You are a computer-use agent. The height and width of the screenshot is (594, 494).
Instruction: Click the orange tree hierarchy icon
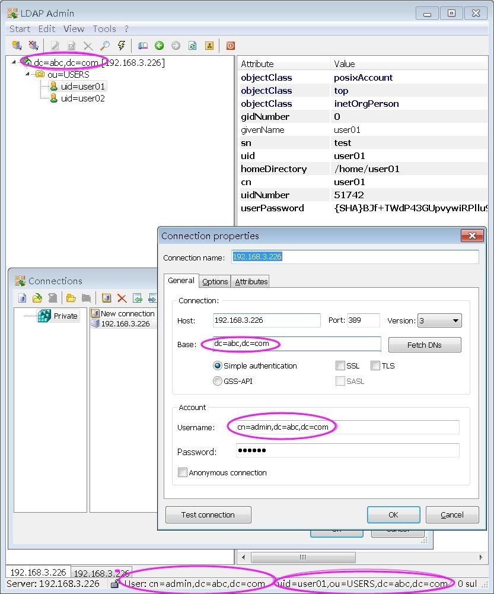(209, 46)
